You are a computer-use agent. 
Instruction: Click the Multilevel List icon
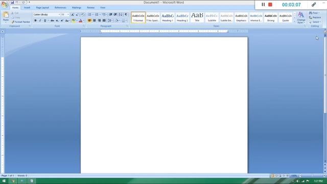tap(104, 15)
